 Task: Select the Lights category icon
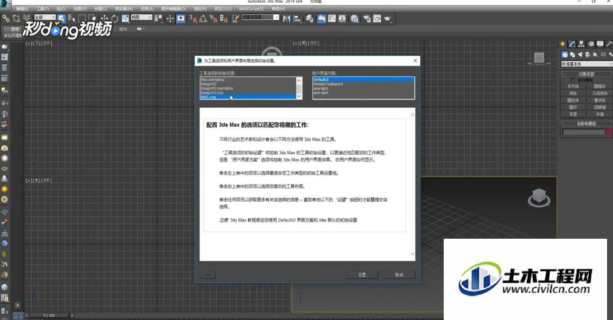tap(580, 54)
